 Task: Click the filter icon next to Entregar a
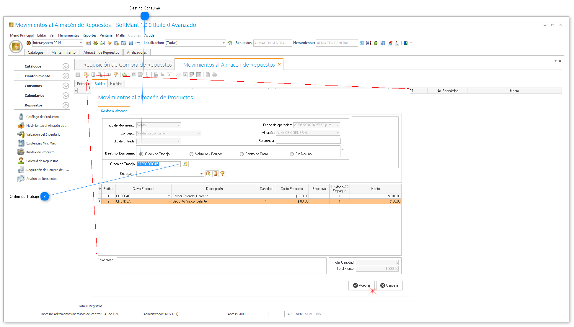point(223,174)
